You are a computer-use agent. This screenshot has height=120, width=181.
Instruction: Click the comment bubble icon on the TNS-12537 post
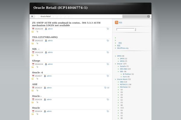pos(108,40)
